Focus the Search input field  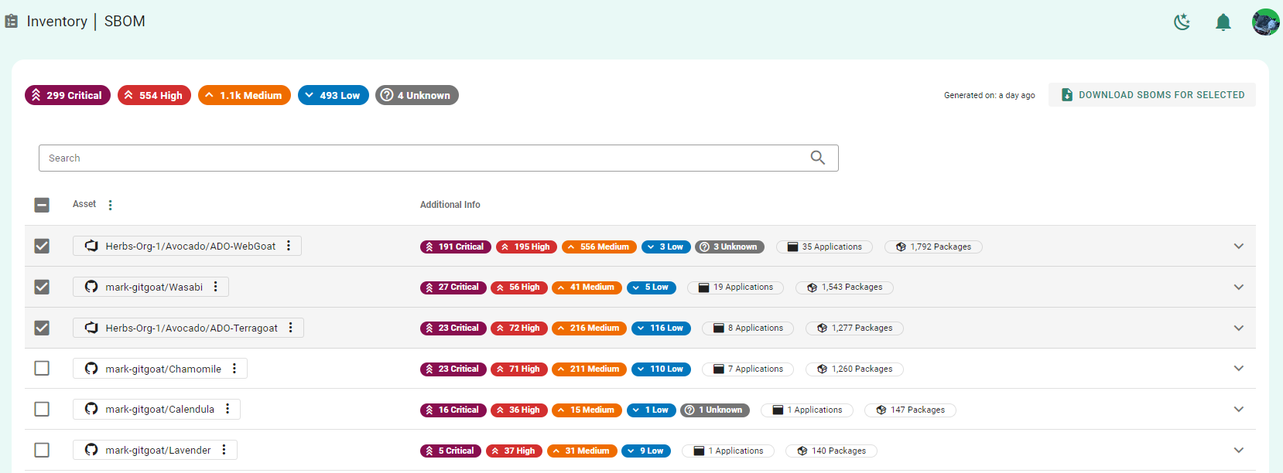click(418, 158)
